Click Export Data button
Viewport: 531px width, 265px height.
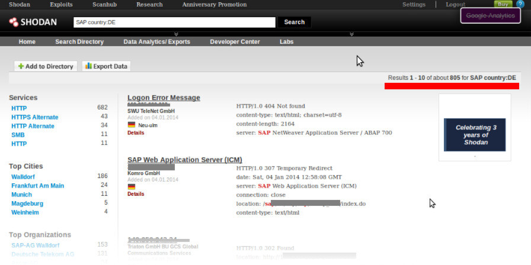(x=106, y=66)
